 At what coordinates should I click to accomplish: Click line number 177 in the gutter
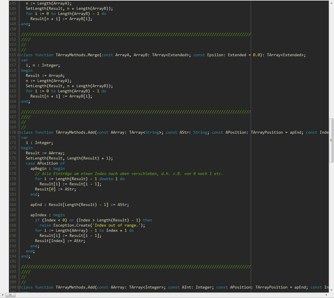click(13, 169)
